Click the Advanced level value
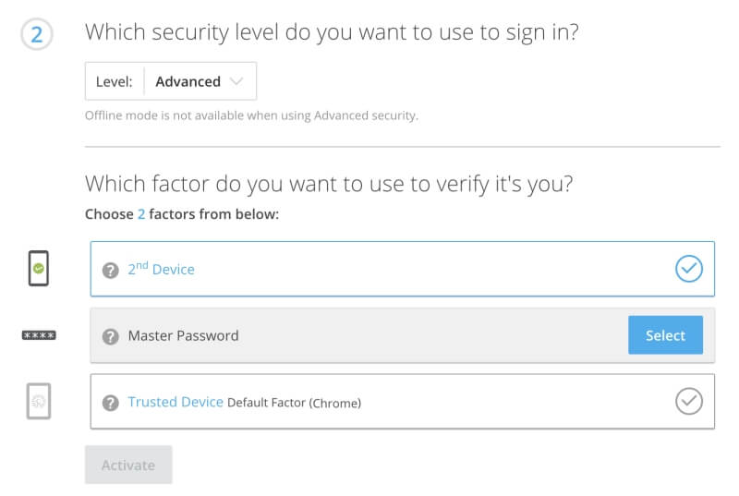 (188, 81)
